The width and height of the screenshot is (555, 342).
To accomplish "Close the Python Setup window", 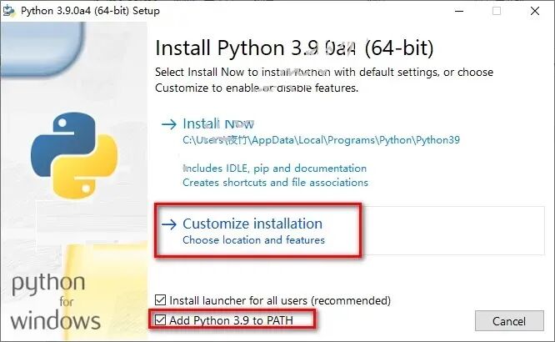I will pyautogui.click(x=535, y=11).
